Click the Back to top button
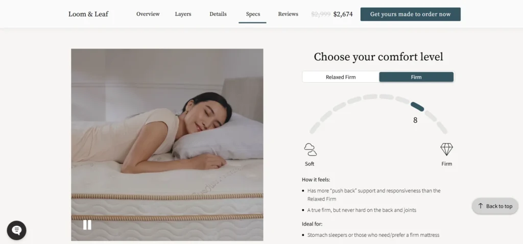This screenshot has width=523, height=244. tap(495, 206)
